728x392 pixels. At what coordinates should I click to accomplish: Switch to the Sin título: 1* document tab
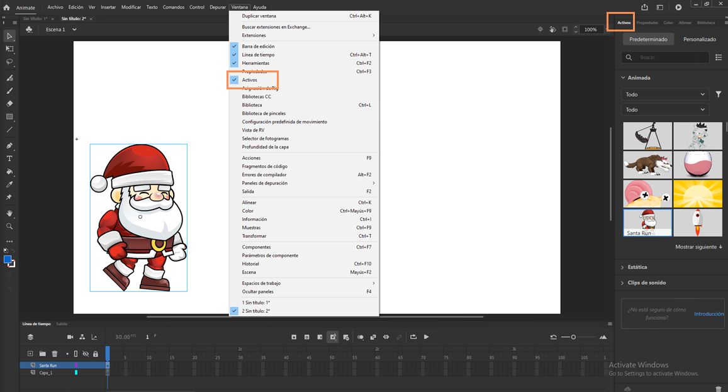[35, 19]
